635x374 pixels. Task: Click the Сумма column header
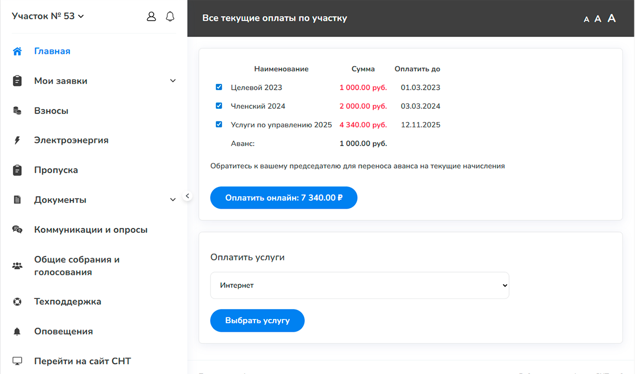363,69
